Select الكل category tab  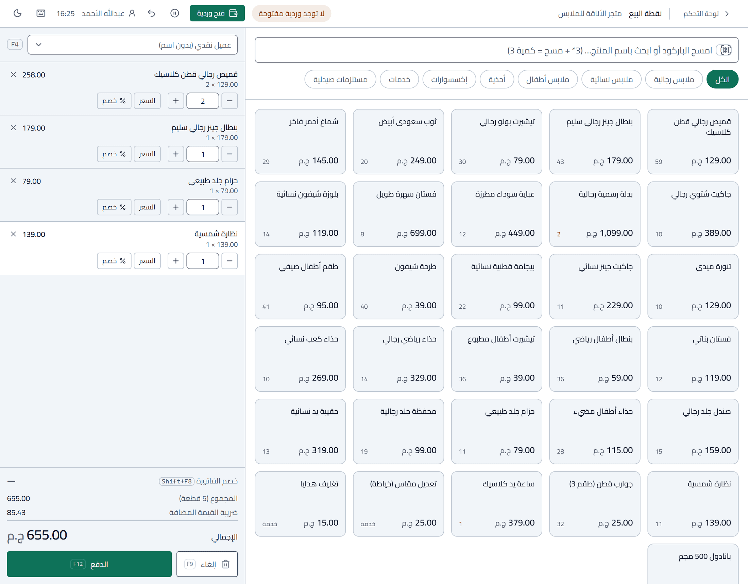[x=722, y=80]
